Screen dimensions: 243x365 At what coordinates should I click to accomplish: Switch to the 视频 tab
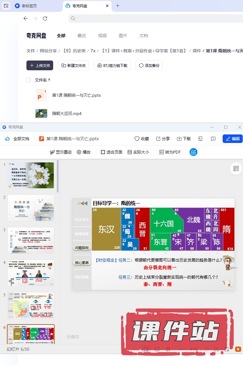(102, 36)
